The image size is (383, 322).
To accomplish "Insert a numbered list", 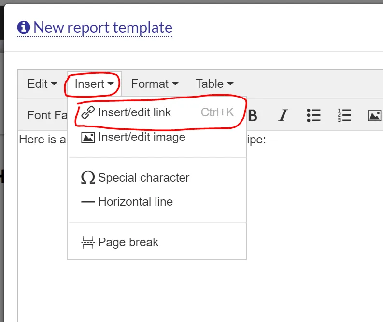I will (x=344, y=115).
